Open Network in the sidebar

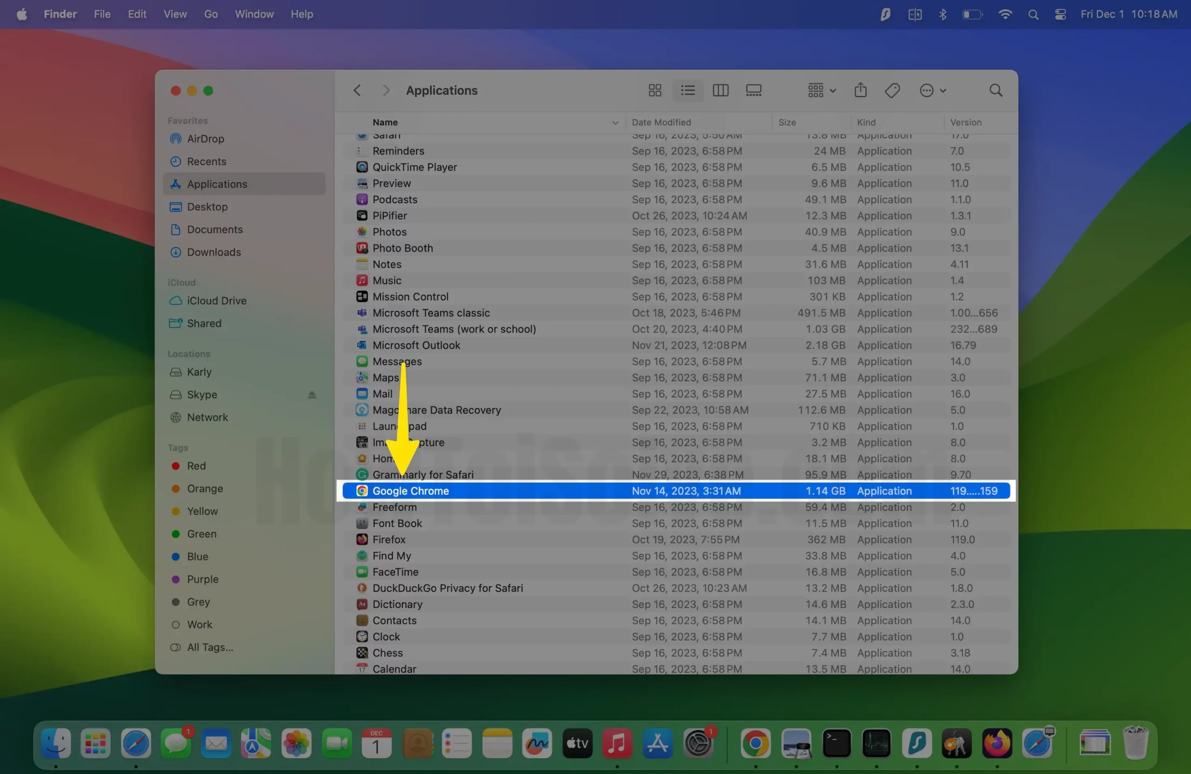point(244,417)
